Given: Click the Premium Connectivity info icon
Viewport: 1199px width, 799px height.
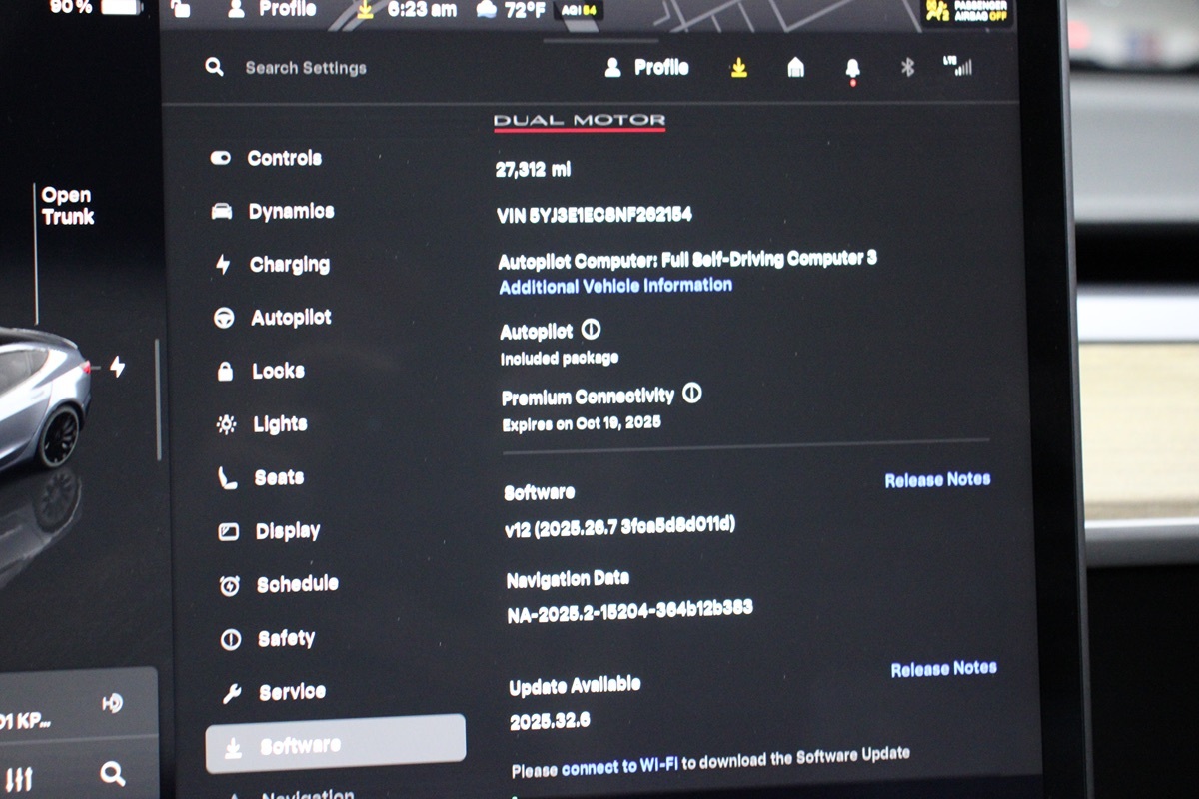Looking at the screenshot, I should pos(691,394).
